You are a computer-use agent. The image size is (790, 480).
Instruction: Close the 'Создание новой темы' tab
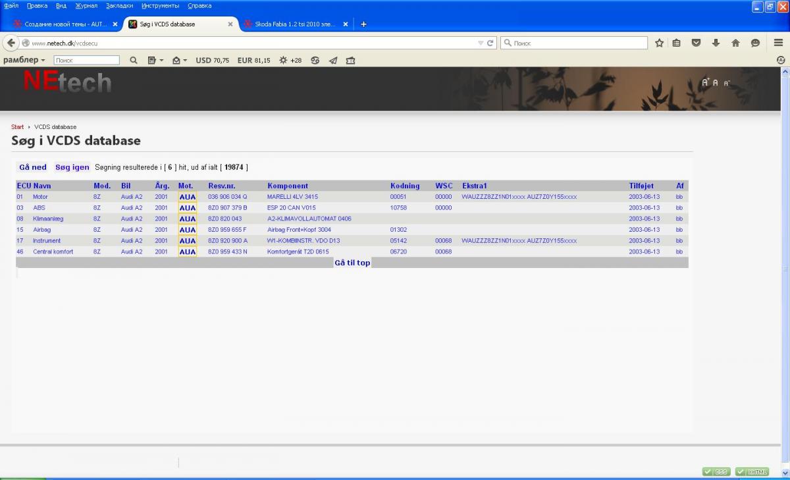[x=115, y=24]
